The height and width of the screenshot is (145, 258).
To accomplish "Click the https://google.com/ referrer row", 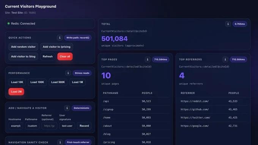I will tap(213, 126).
